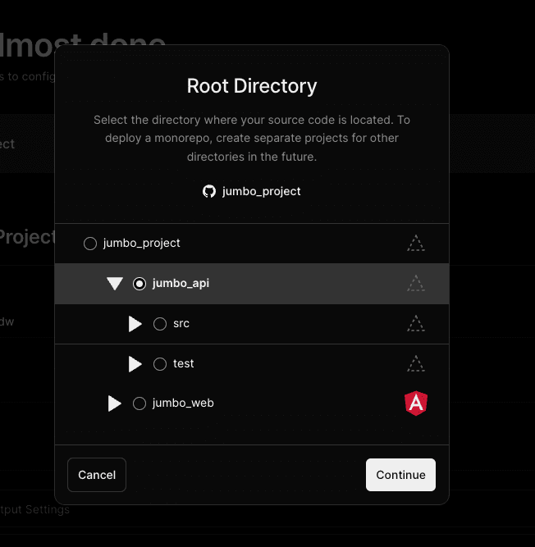Click the dashed triangle icon on test row

point(416,363)
